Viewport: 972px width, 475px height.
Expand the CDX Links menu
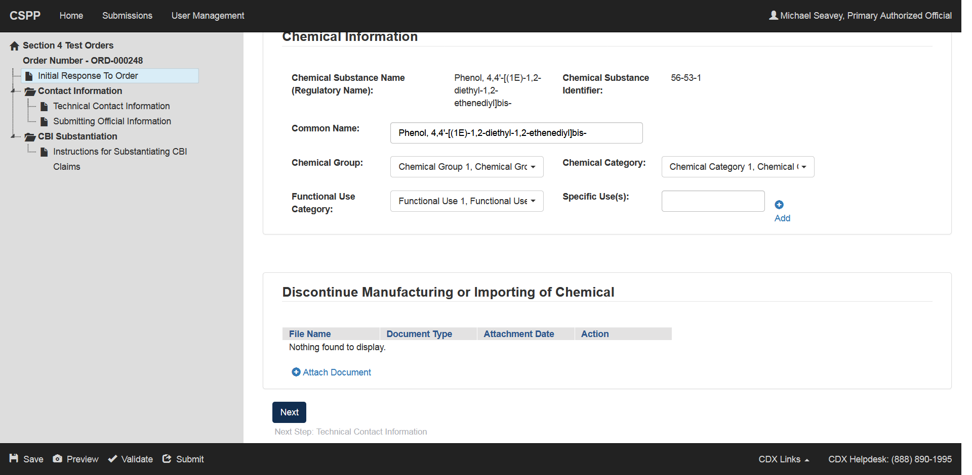click(x=783, y=459)
